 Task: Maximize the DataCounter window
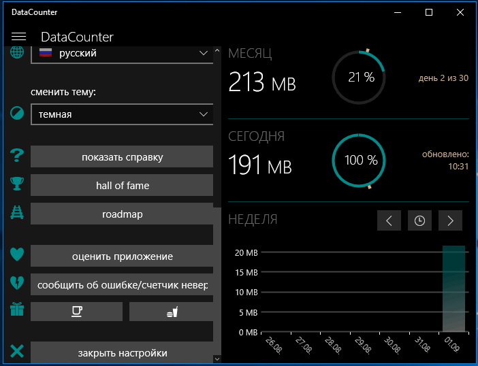pos(429,12)
